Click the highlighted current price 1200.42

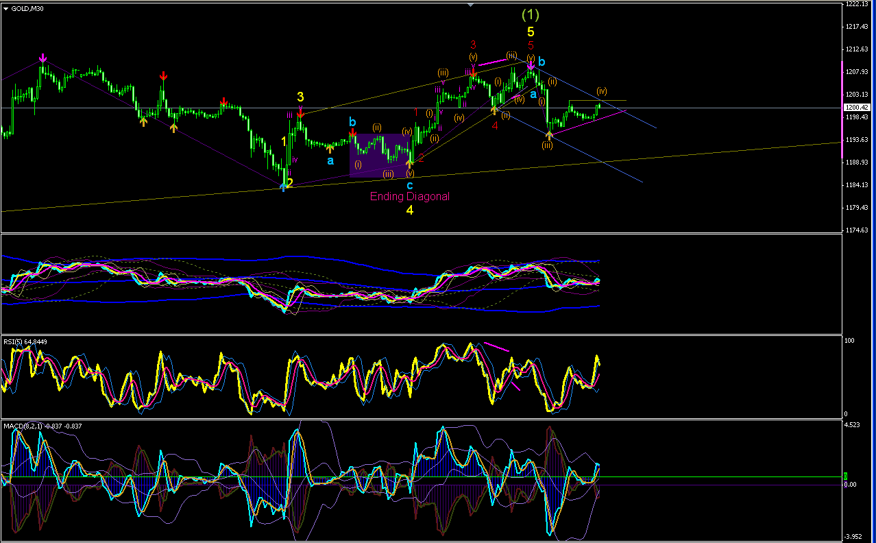pyautogui.click(x=858, y=108)
